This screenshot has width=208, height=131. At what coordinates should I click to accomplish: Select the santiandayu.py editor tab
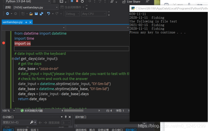(x=12, y=22)
